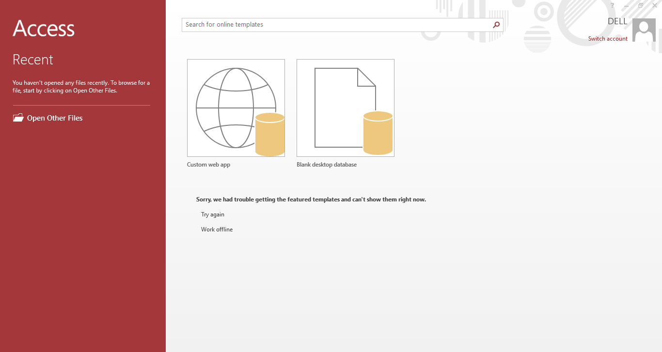The image size is (662, 352).
Task: Click the Custom web app text label
Action: [x=208, y=165]
